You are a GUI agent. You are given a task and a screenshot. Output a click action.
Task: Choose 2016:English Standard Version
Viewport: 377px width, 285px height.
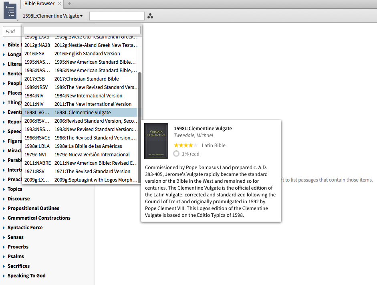pyautogui.click(x=81, y=54)
